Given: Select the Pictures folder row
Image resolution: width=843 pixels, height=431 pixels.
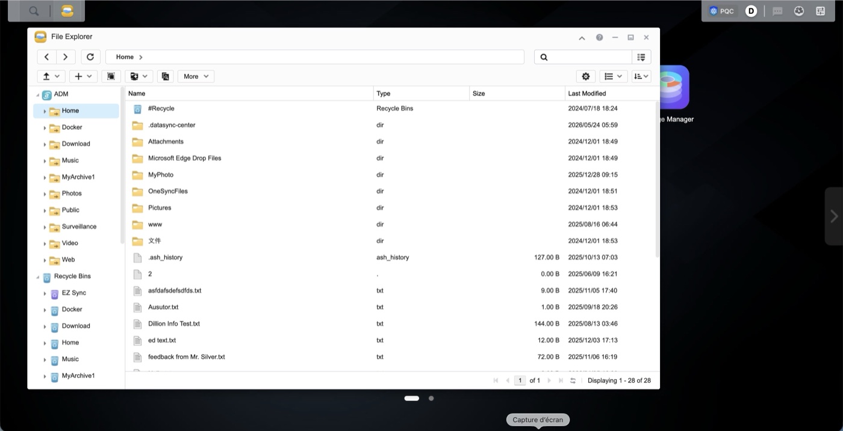Looking at the screenshot, I should click(390, 208).
